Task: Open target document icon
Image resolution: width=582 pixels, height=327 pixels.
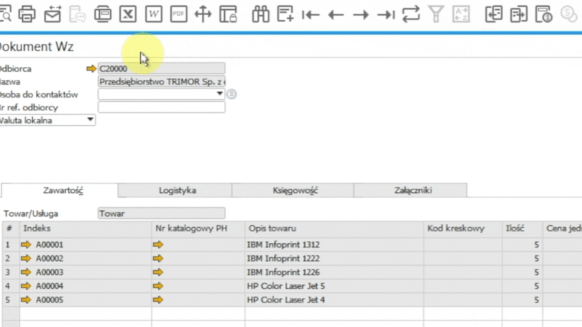Action: coord(519,14)
